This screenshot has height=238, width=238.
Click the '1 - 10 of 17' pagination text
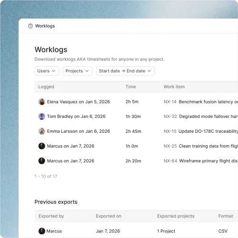coord(46,176)
